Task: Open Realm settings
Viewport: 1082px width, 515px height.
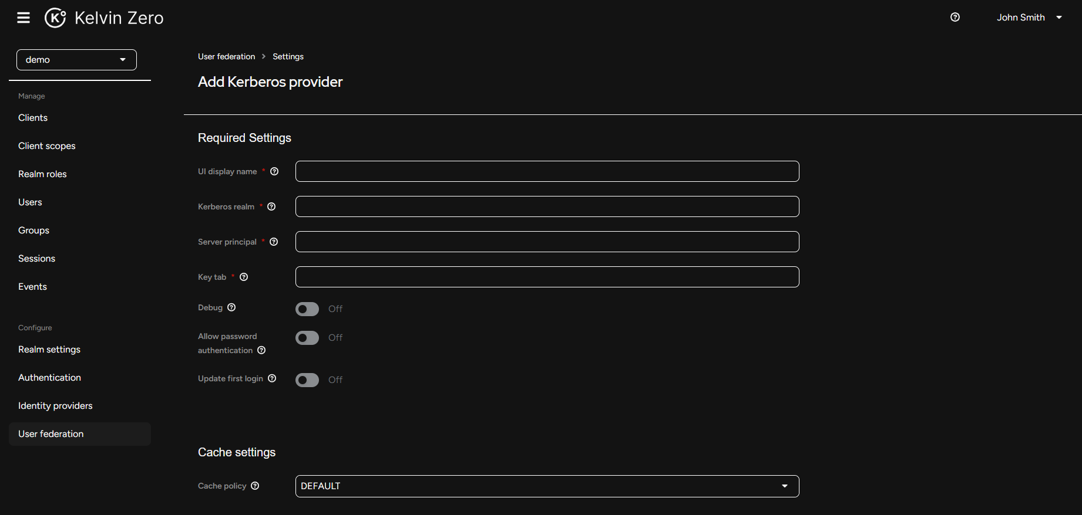Action: coord(80,350)
